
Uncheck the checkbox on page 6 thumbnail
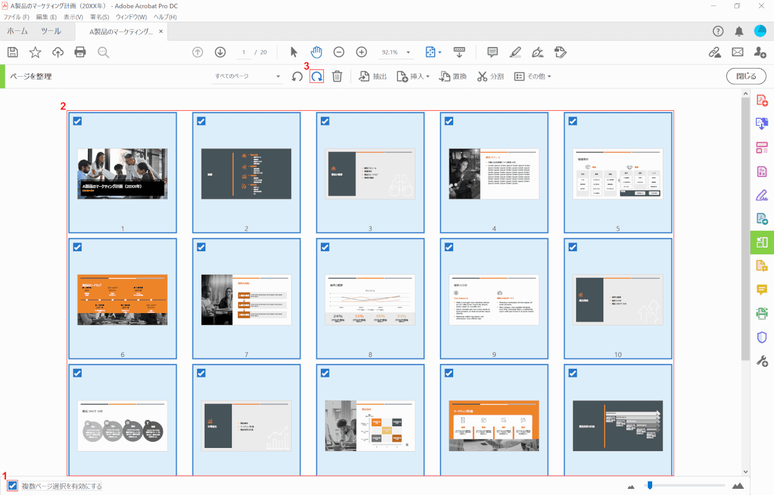77,247
